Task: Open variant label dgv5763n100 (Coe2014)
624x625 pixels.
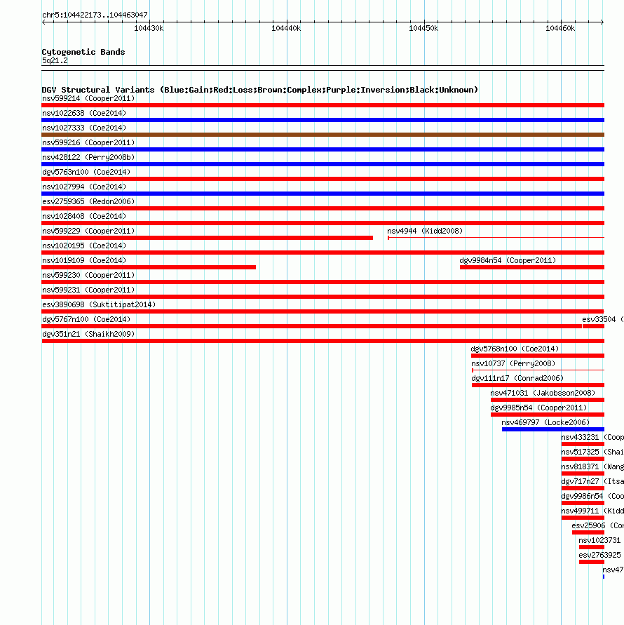Action: (x=86, y=172)
